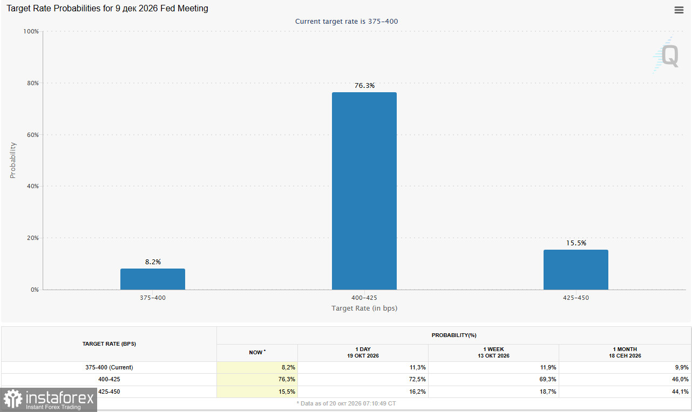Click the 'Current target rate is 375-400' subtitle

point(347,22)
